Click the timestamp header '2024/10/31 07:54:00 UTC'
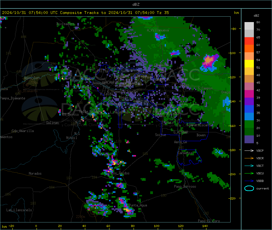 tap(30, 13)
